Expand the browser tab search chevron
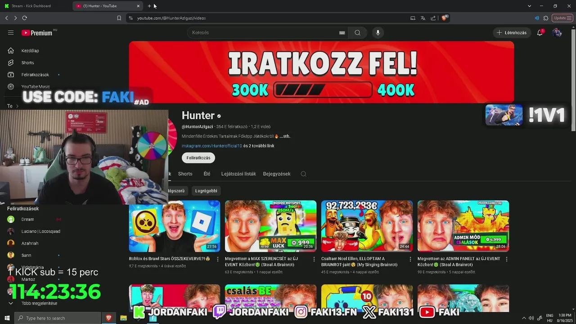Viewport: 576px width, 324px height. point(529,6)
